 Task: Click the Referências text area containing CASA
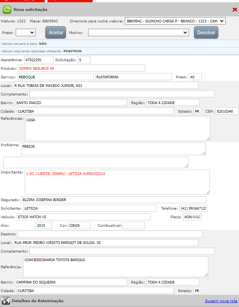coord(117,128)
